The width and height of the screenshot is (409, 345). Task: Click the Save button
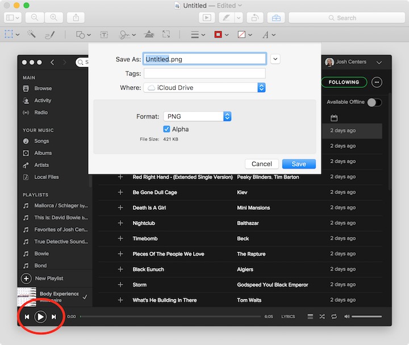(299, 164)
